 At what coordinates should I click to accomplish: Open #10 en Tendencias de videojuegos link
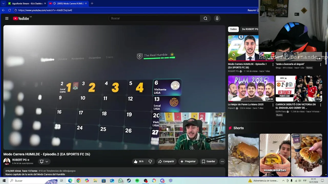coord(57,171)
